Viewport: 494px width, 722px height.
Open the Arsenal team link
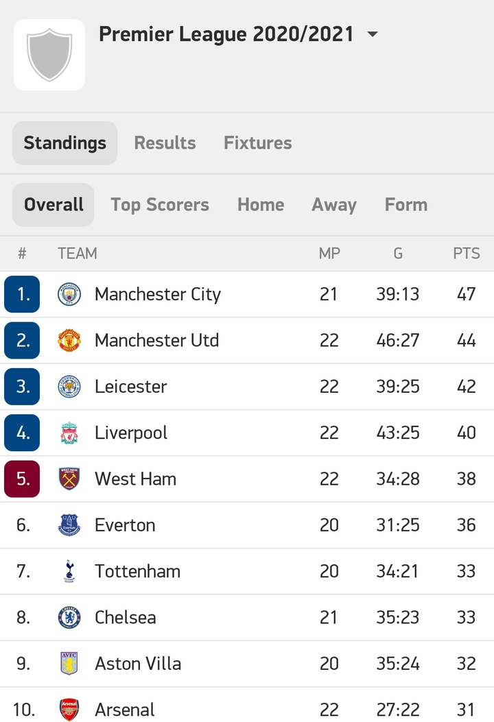pyautogui.click(x=124, y=710)
